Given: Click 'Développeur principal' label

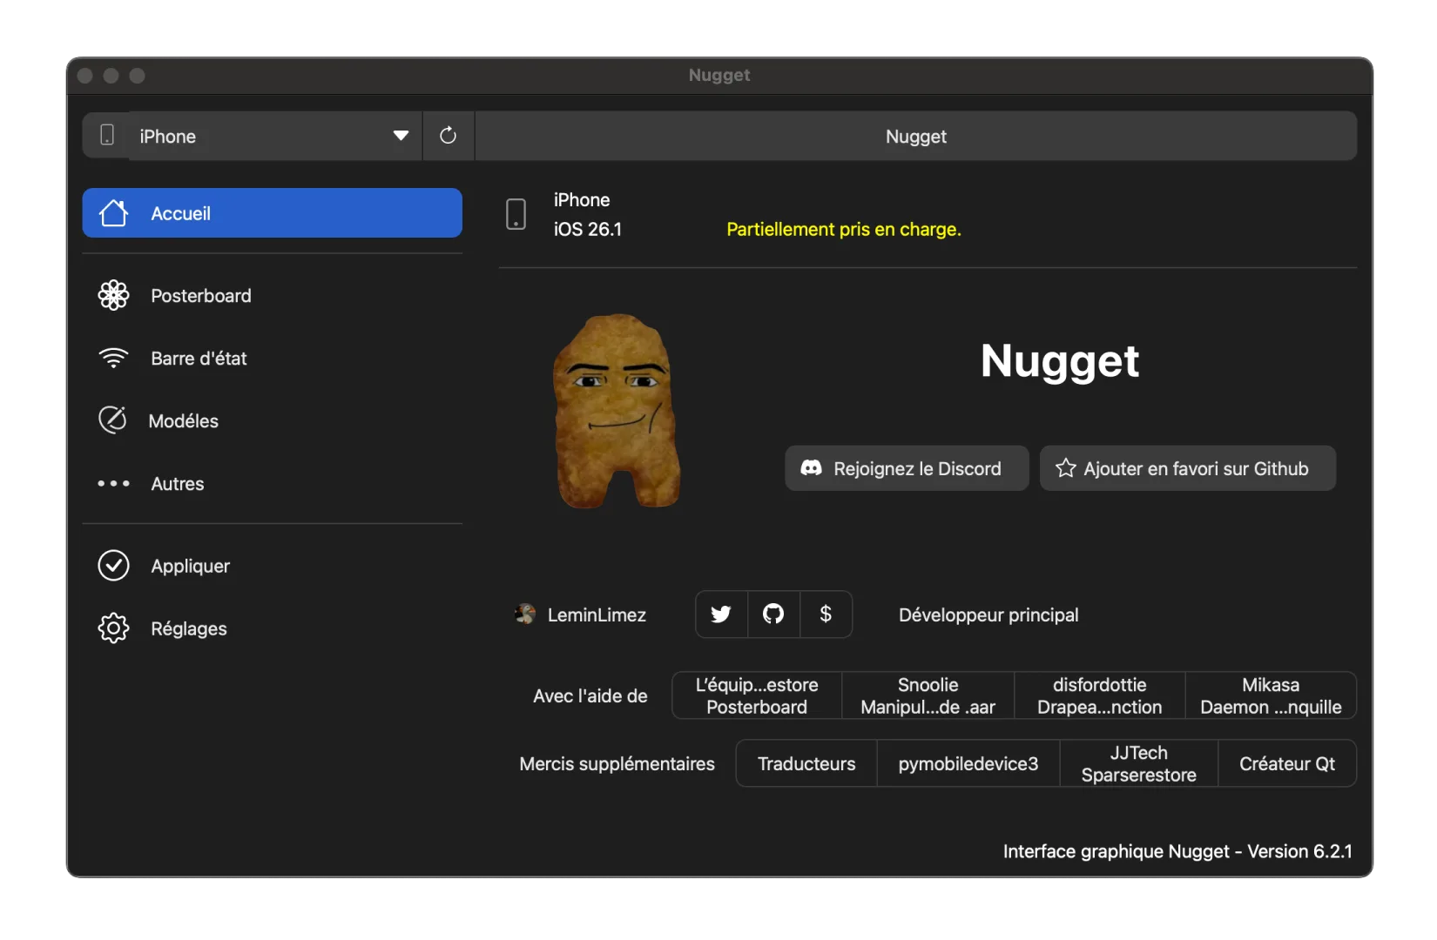Looking at the screenshot, I should pyautogui.click(x=988, y=614).
